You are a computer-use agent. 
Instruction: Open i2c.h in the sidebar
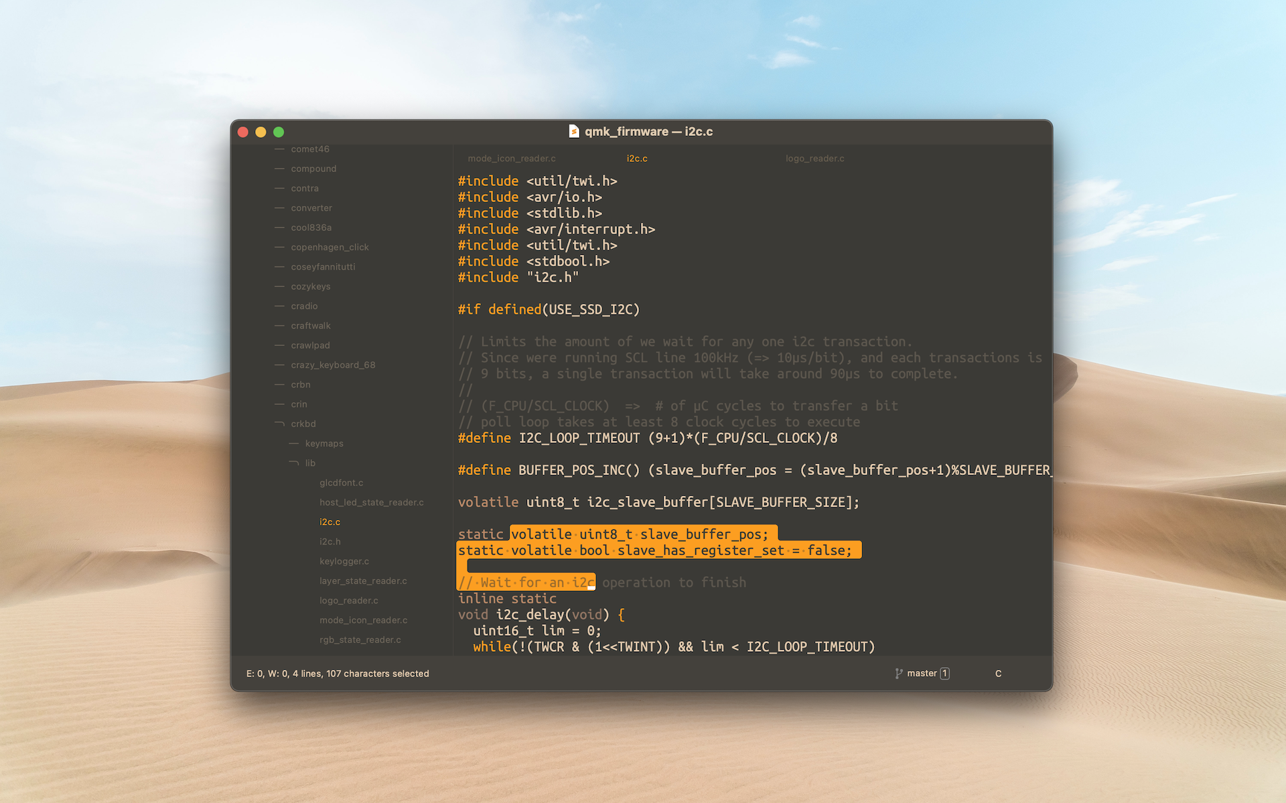330,541
